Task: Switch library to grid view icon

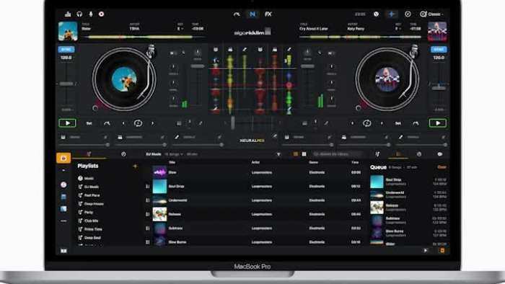Action: (x=304, y=154)
